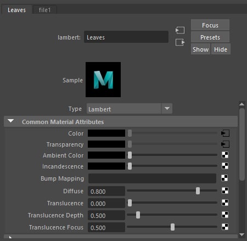Open the Presets button

(210, 37)
